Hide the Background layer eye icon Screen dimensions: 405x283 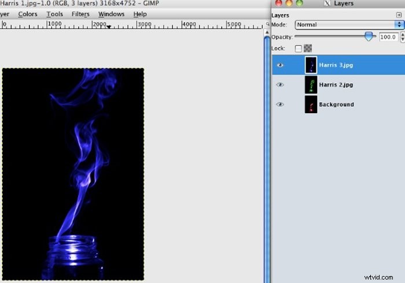(280, 105)
